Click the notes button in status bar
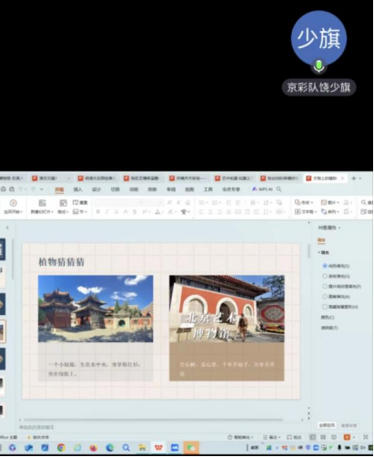 [271, 437]
